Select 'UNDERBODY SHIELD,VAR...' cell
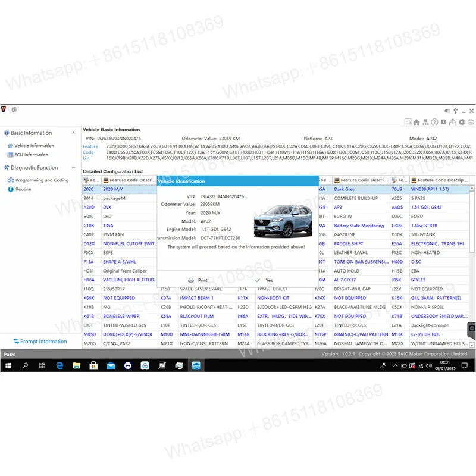The image size is (476, 476). pos(439,317)
